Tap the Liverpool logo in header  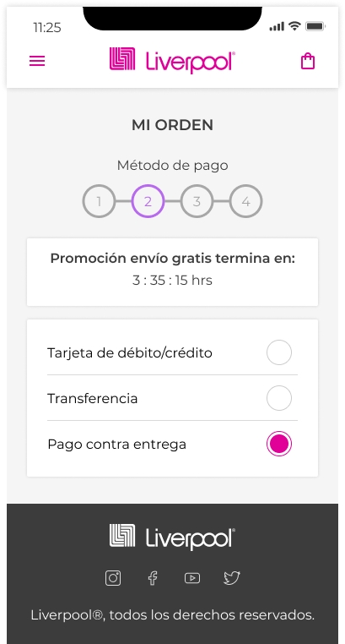click(172, 60)
